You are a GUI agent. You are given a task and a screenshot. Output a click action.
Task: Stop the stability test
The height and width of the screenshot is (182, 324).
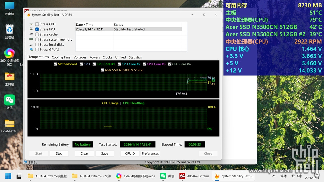tap(59, 153)
